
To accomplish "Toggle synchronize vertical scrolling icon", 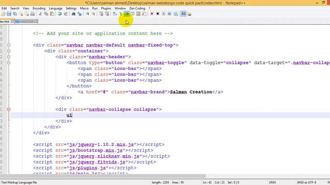I will pyautogui.click(x=101, y=14).
